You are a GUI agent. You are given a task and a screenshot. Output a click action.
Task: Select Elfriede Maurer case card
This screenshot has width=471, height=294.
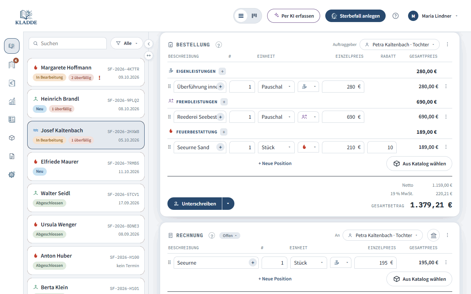click(x=86, y=166)
